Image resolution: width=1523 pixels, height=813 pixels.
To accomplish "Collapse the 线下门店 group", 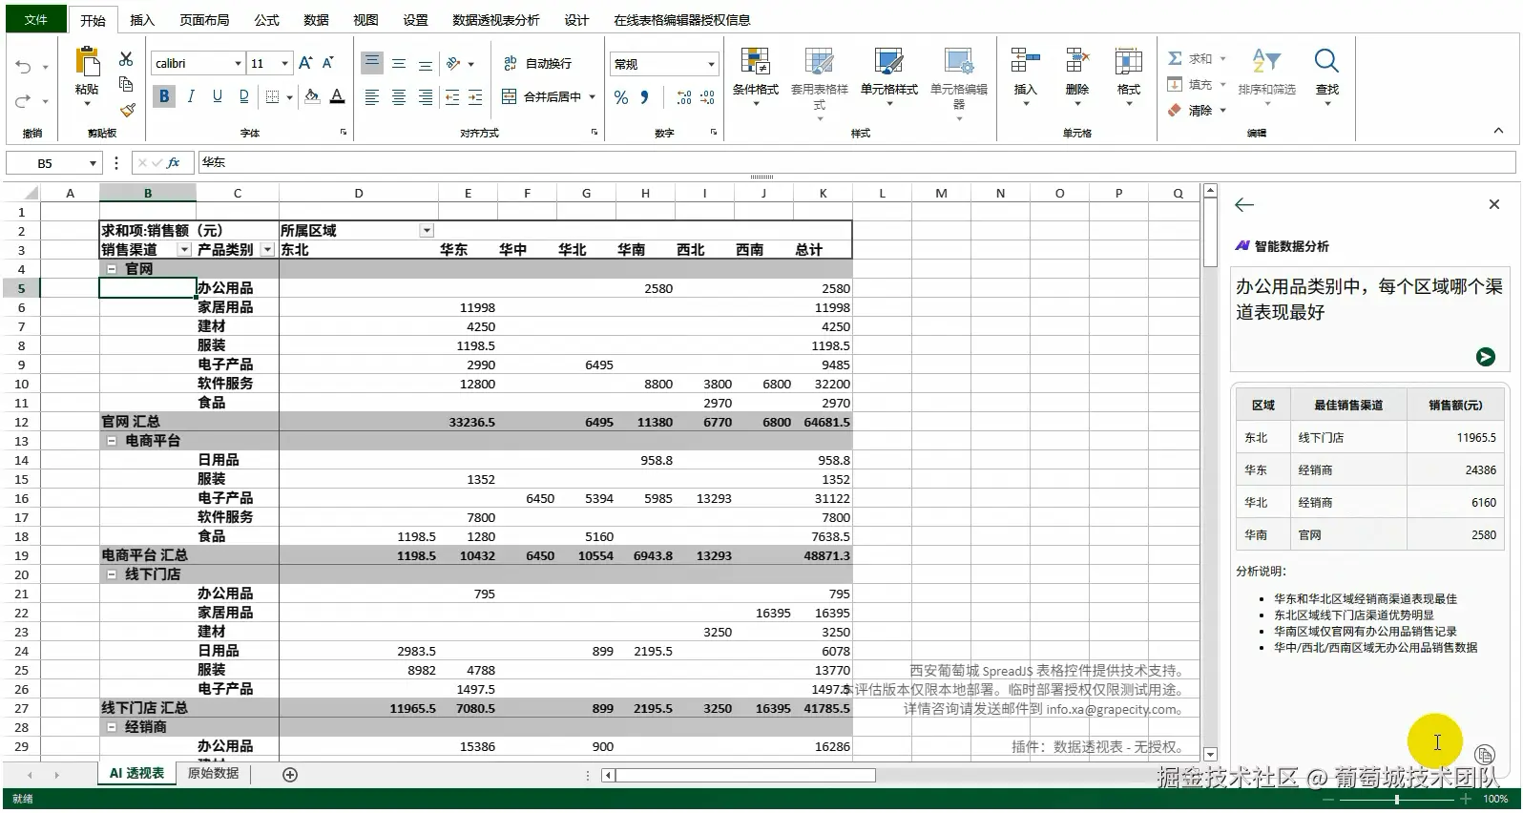I will [112, 574].
